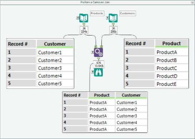Click the Products input output anchor
Screen dimensions: 195x139
coord(84,24)
